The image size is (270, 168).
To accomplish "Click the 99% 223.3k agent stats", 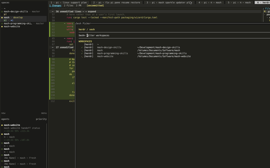I will pyautogui.click(x=17, y=131).
